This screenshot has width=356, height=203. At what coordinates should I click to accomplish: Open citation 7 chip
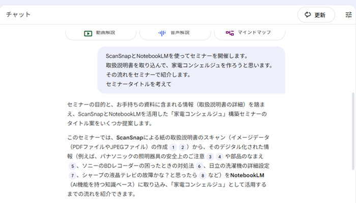72,176
